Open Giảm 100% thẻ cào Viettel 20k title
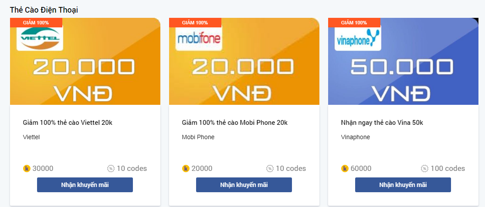Viewport: 485px width, 207px height. [68, 123]
